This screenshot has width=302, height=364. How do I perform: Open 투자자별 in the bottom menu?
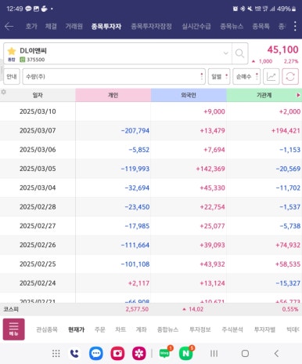264,329
